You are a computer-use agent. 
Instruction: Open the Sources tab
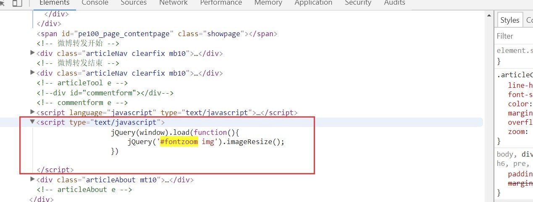[134, 3]
